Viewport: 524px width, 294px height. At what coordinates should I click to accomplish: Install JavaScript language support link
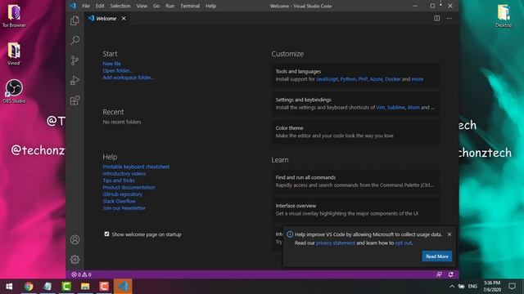(327, 79)
